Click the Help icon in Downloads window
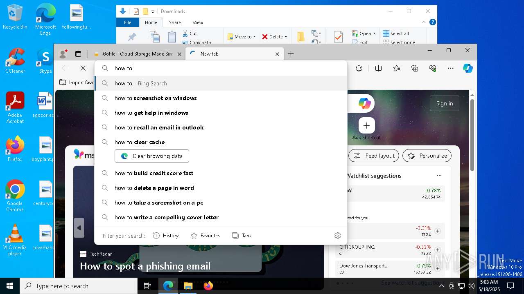Image resolution: width=524 pixels, height=294 pixels. click(x=432, y=22)
